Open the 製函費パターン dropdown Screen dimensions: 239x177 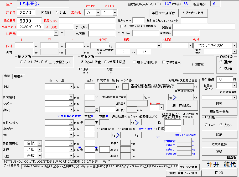(x=235, y=85)
